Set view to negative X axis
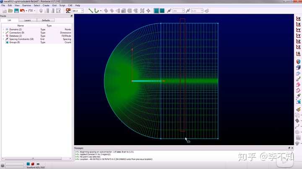This screenshot has width=302, height=169. point(298,24)
